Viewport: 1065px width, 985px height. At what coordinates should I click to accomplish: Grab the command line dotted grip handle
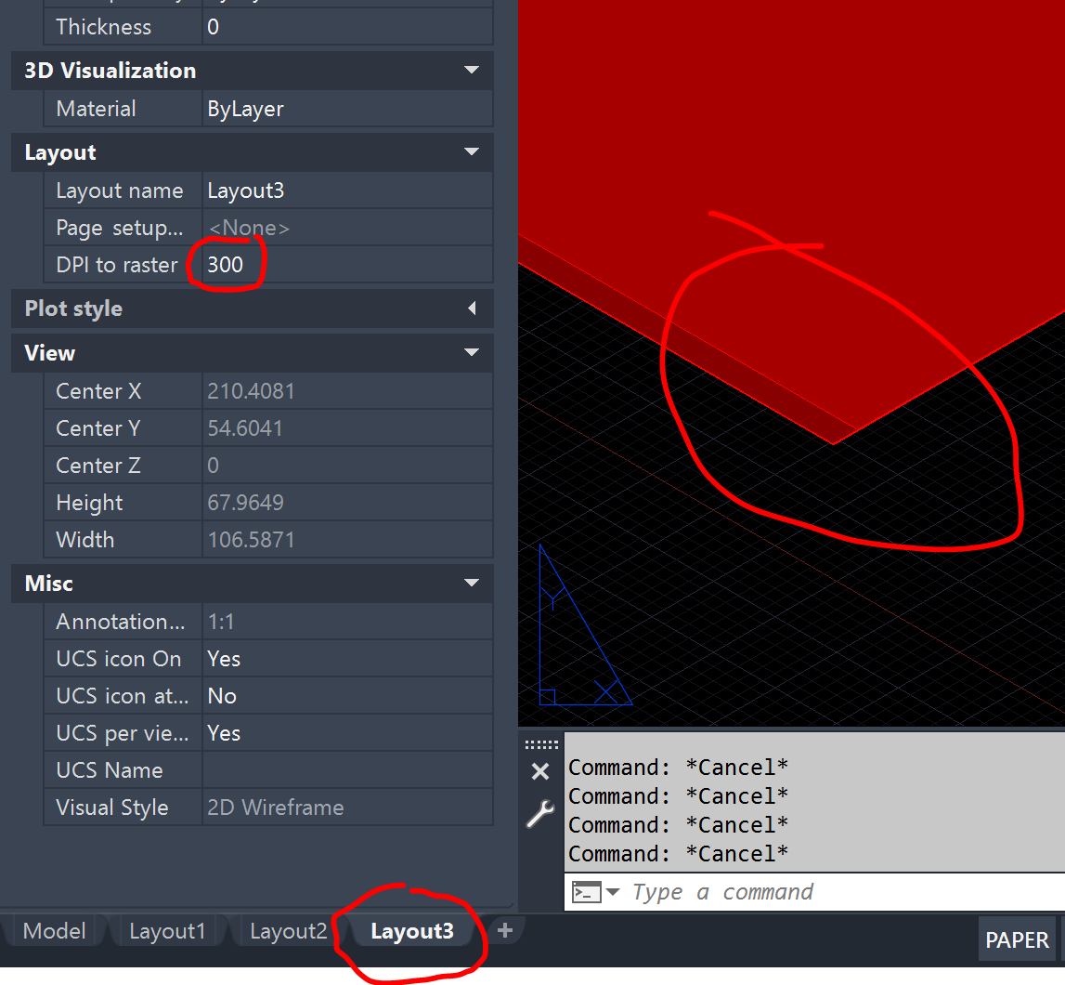(x=540, y=742)
